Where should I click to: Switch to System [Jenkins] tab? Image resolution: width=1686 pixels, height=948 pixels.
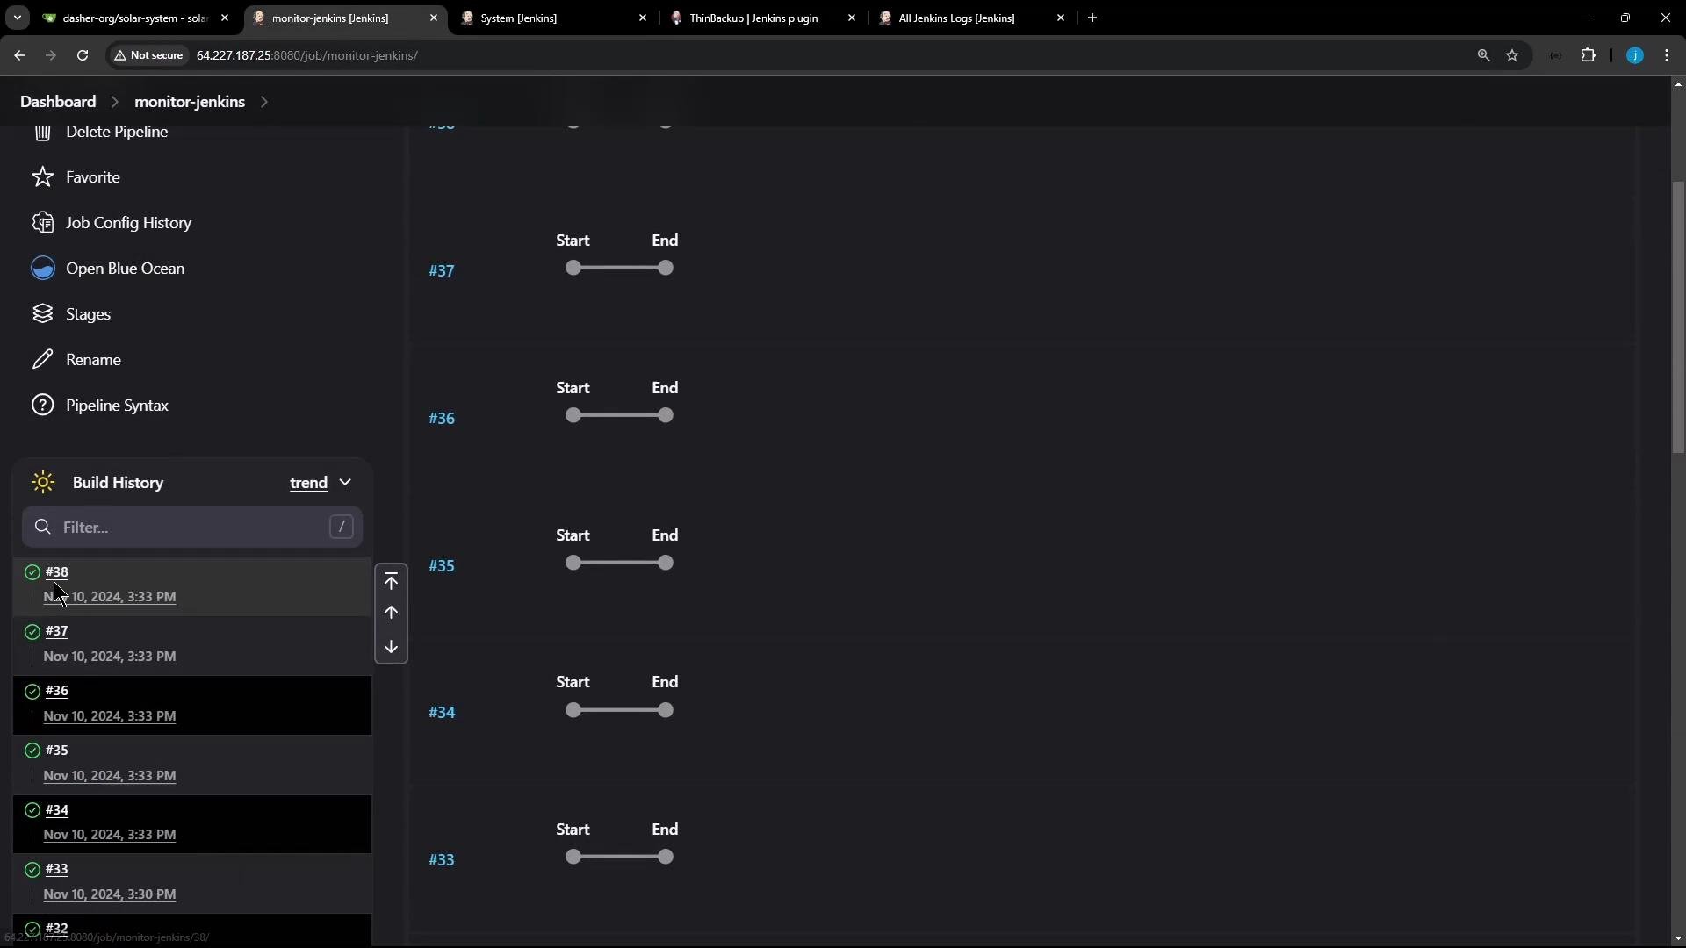point(555,18)
